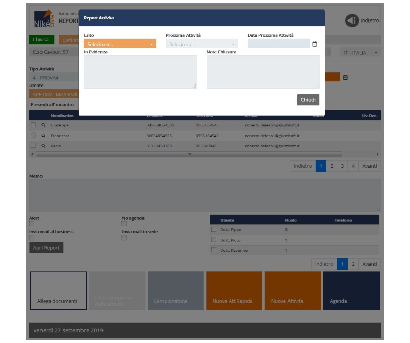This screenshot has height=343, width=410.
Task: Click the Ruolo header in Utente table
Action: (291, 220)
